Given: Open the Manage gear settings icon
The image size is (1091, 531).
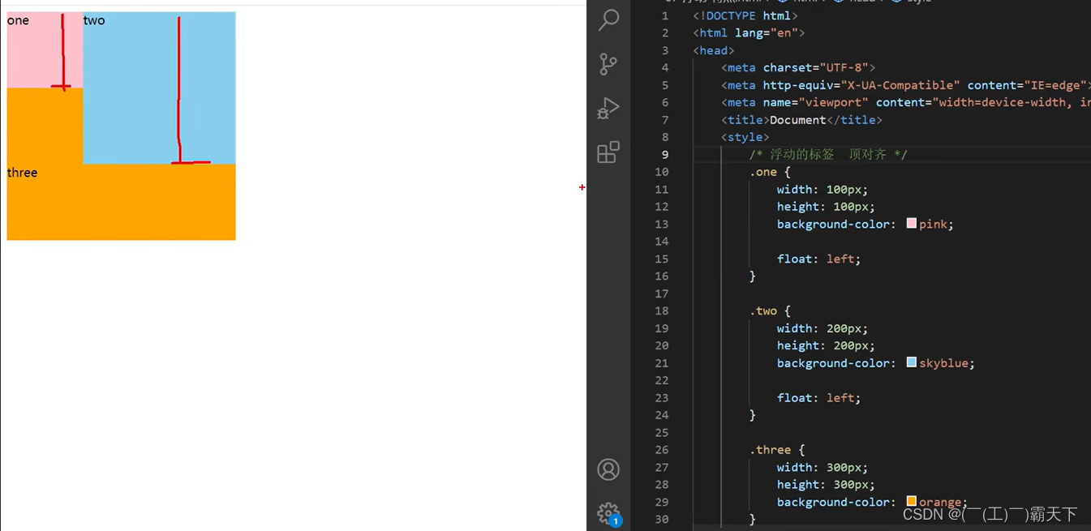Looking at the screenshot, I should pyautogui.click(x=608, y=513).
